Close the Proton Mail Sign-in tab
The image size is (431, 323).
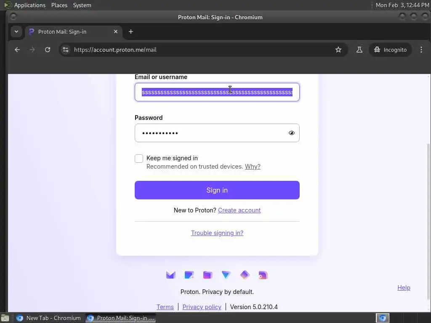pos(116,32)
